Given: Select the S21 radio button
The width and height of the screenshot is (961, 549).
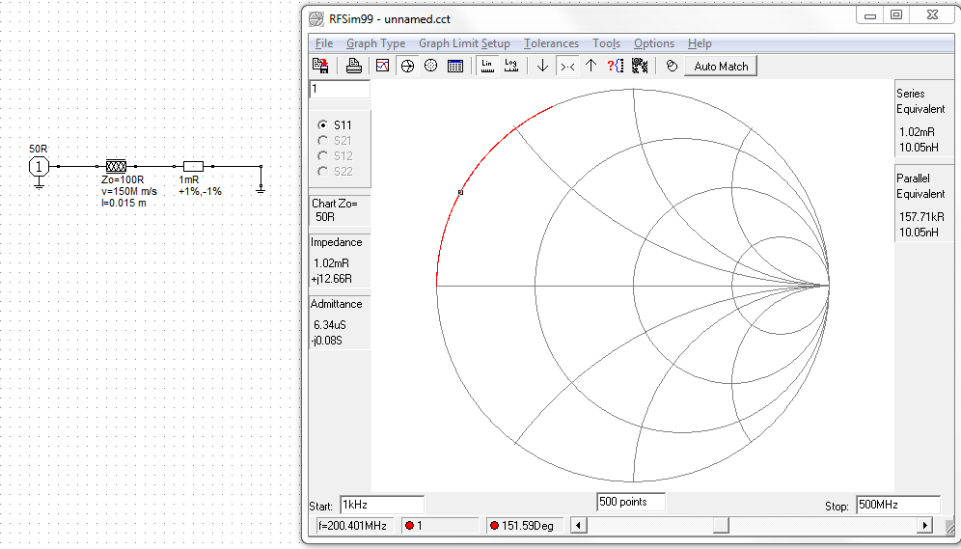Looking at the screenshot, I should 323,140.
